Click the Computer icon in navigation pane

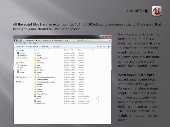17,77
